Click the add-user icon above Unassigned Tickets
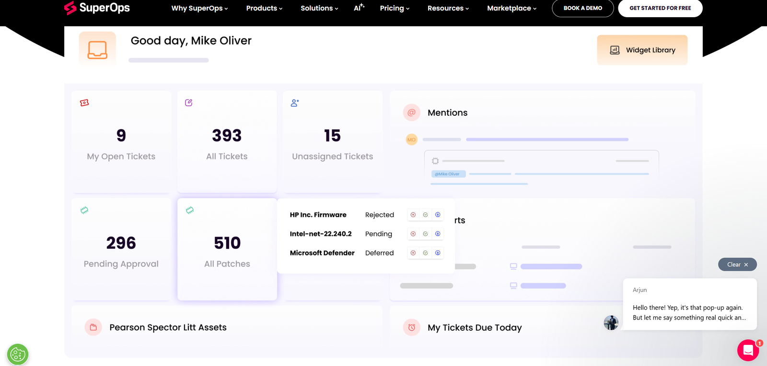 pos(295,103)
